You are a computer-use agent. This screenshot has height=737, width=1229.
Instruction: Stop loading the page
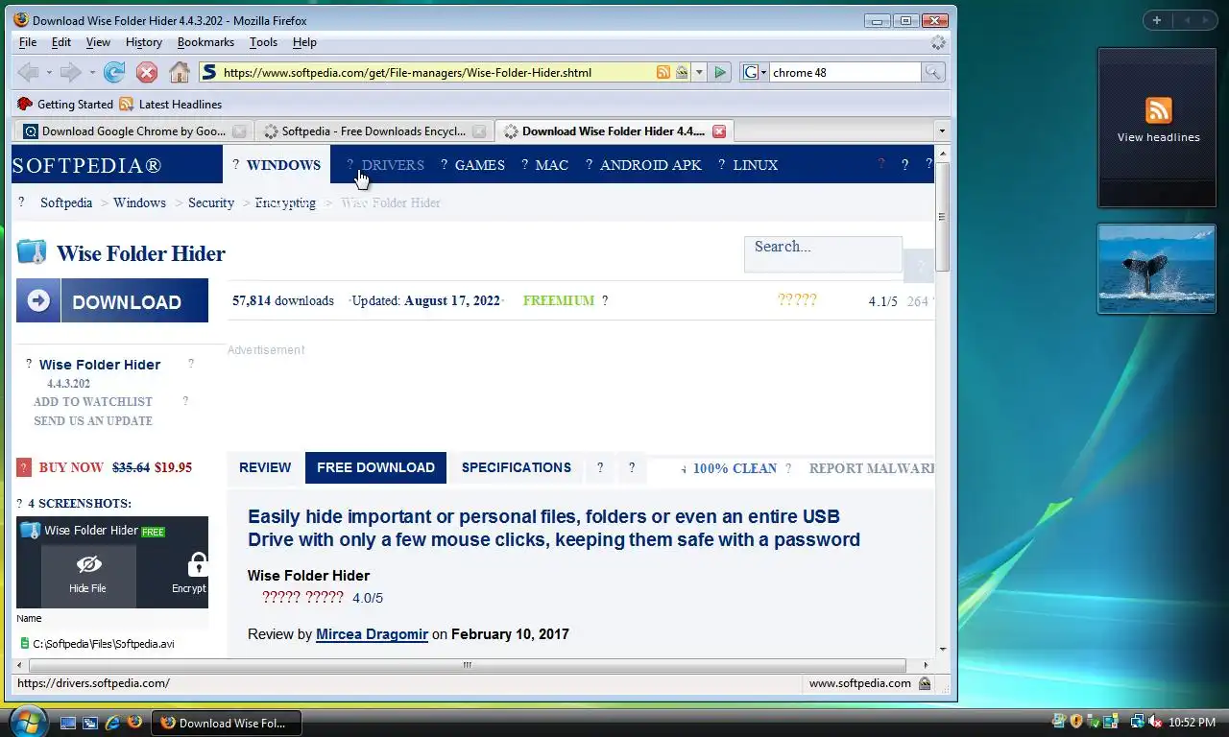pyautogui.click(x=147, y=72)
